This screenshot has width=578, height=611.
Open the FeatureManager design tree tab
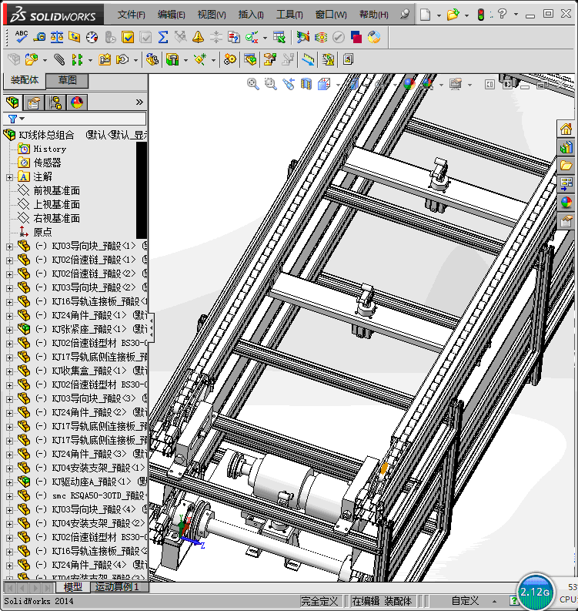pos(12,102)
